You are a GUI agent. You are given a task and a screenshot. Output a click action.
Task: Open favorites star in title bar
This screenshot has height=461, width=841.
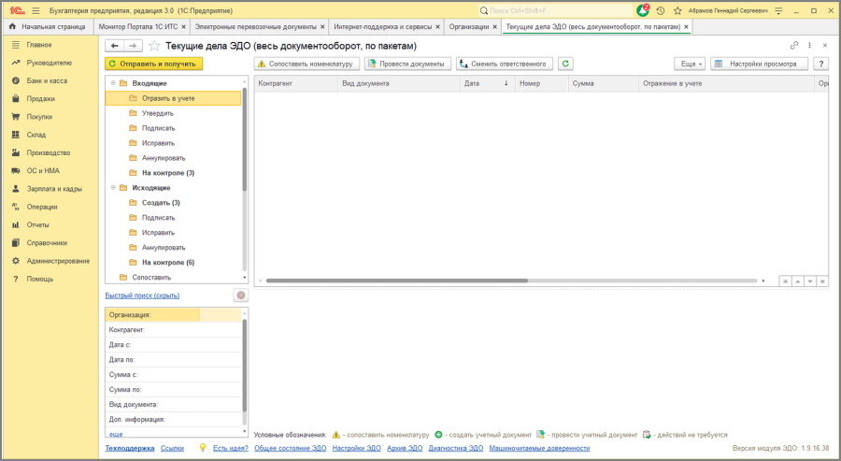click(x=677, y=10)
